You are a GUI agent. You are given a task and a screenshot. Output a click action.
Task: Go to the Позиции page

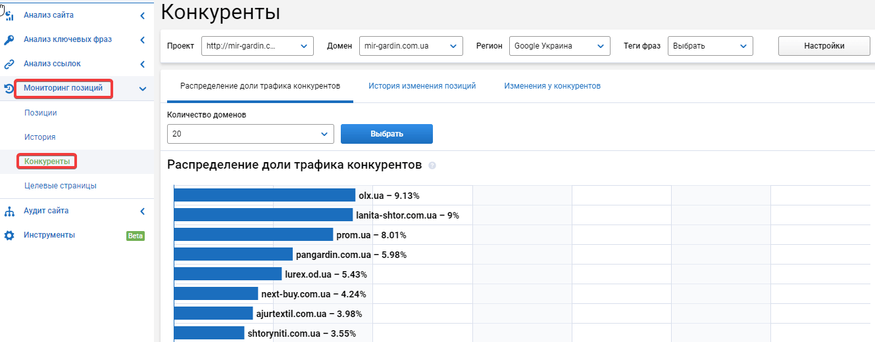pos(41,113)
